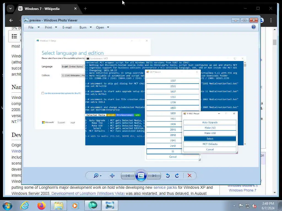The height and width of the screenshot is (211, 282).
Task: Expand the Burn menu dropdown arrow
Action: click(x=91, y=27)
